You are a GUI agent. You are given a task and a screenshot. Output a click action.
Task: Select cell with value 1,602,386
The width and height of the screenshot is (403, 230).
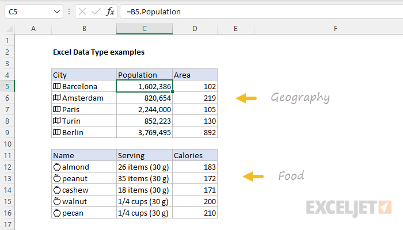pos(145,86)
